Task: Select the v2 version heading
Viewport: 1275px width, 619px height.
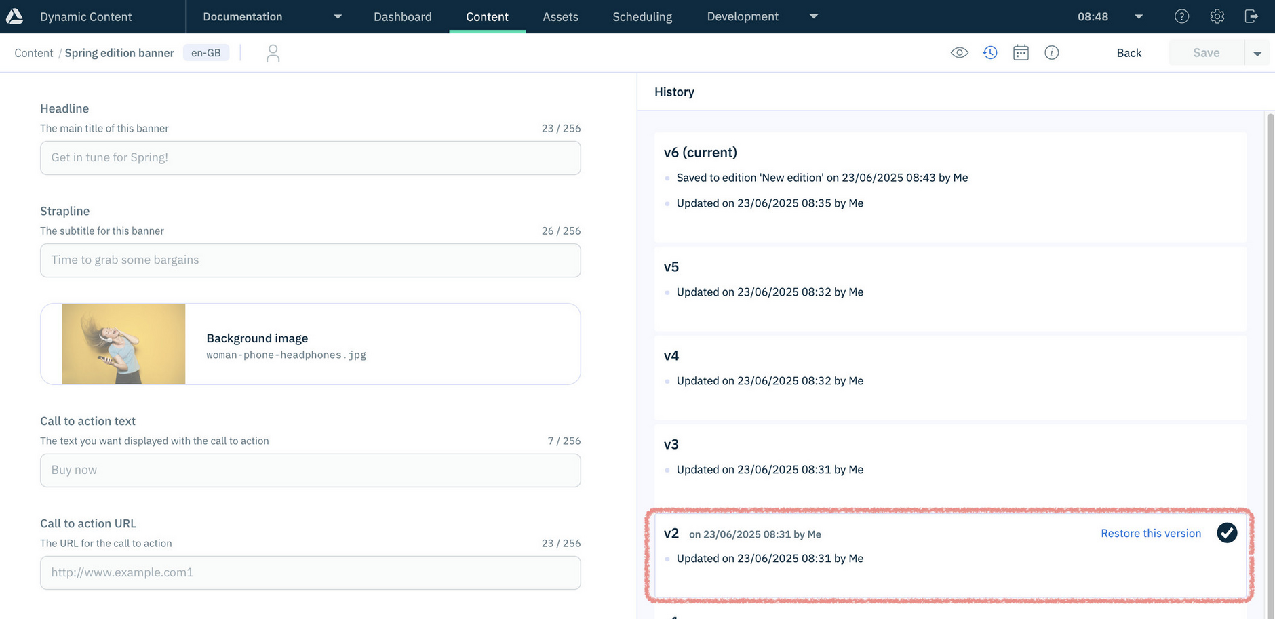Action: (x=671, y=534)
